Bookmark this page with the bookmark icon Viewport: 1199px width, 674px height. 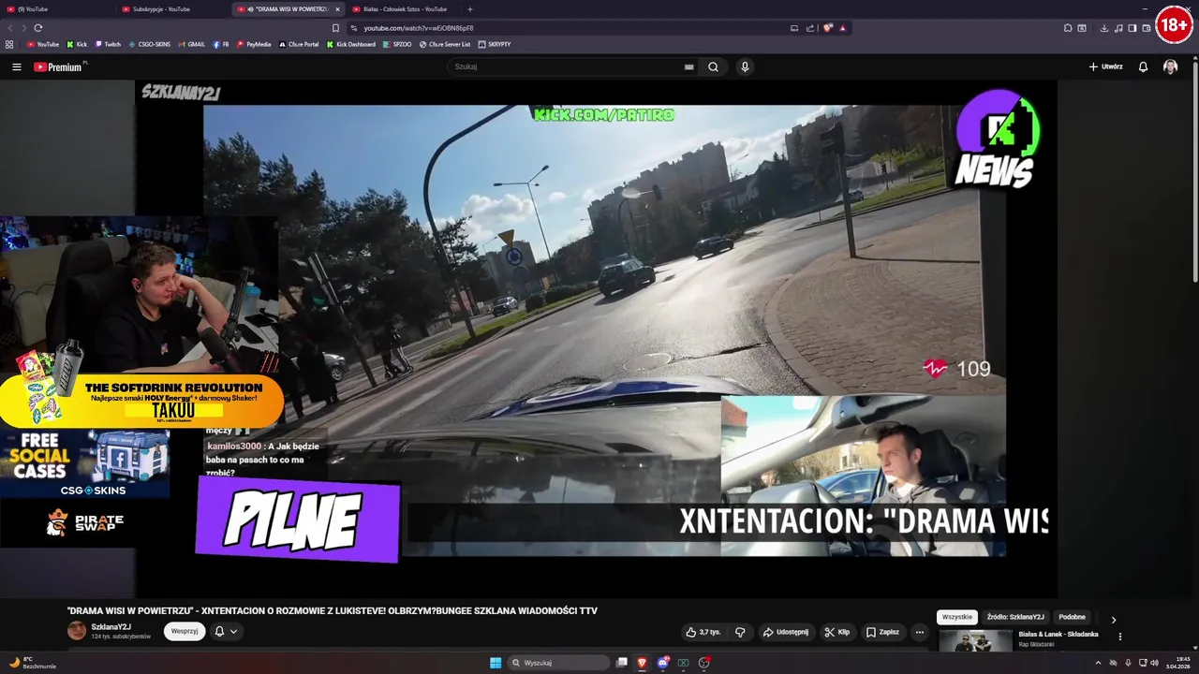(x=335, y=28)
